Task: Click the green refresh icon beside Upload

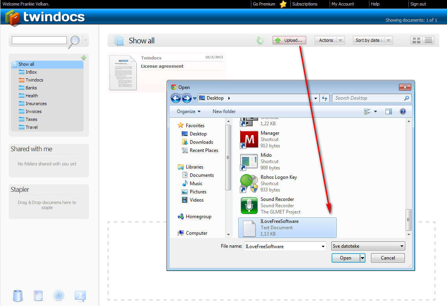Action: click(260, 41)
